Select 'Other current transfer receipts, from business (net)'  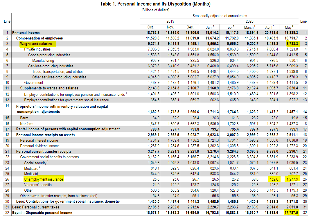pyautogui.click(x=59, y=196)
